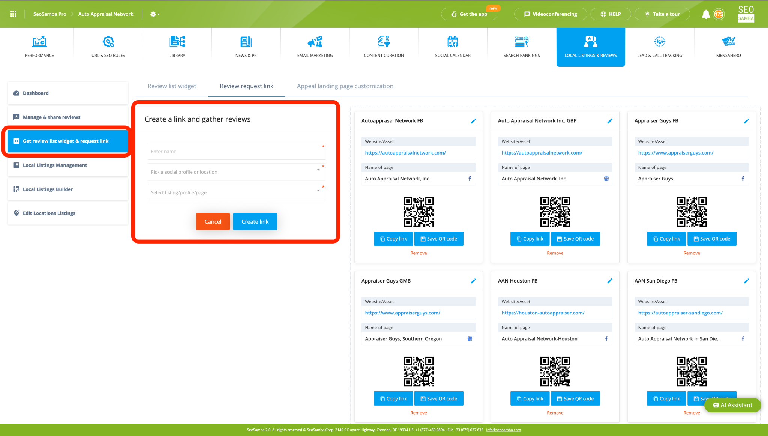Image resolution: width=768 pixels, height=436 pixels.
Task: Remove Autoapprasal Network FB card
Action: 418,253
